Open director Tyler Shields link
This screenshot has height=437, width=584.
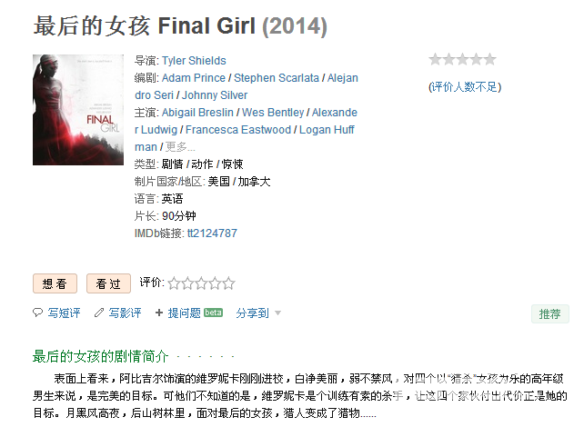[x=194, y=61]
